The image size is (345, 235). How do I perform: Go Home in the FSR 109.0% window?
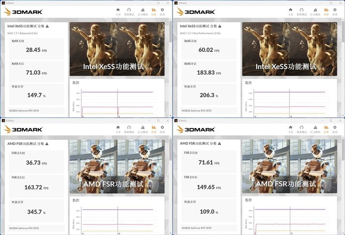click(x=290, y=127)
